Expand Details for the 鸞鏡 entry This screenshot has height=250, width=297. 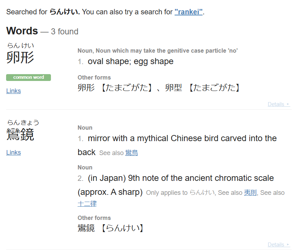(278, 245)
